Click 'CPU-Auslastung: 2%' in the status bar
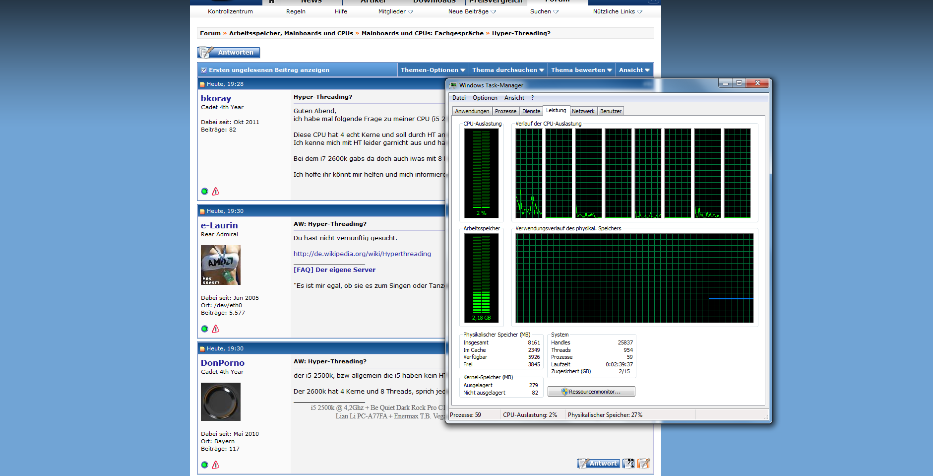933x476 pixels. tap(530, 415)
